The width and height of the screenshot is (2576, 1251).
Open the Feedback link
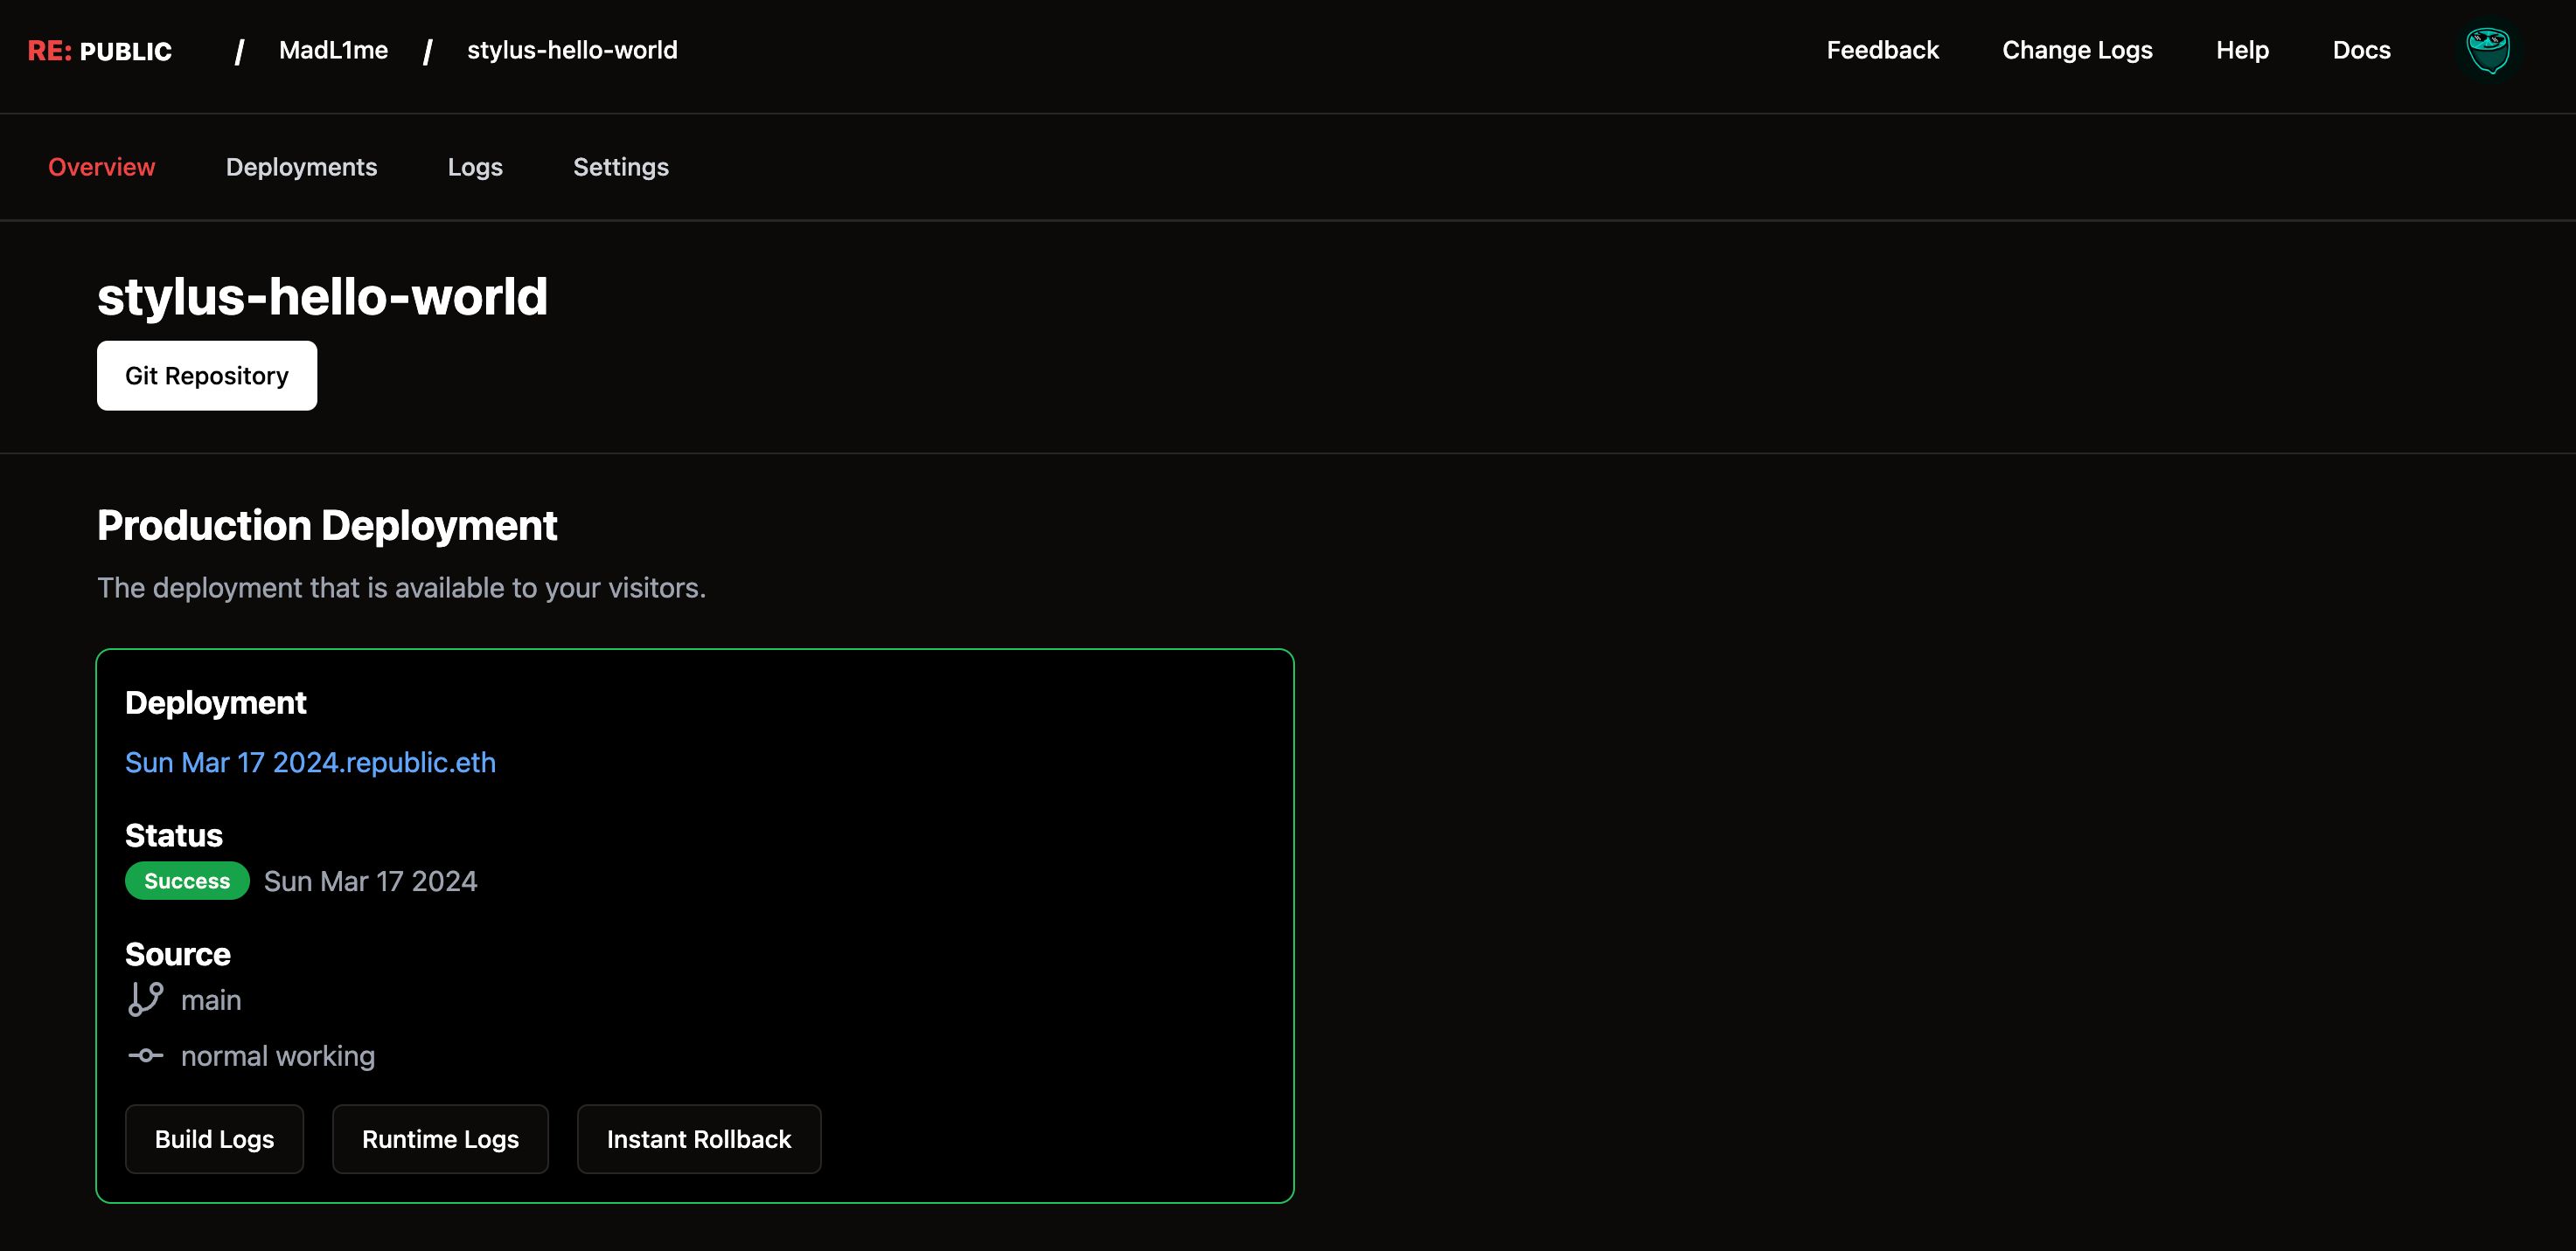1882,50
